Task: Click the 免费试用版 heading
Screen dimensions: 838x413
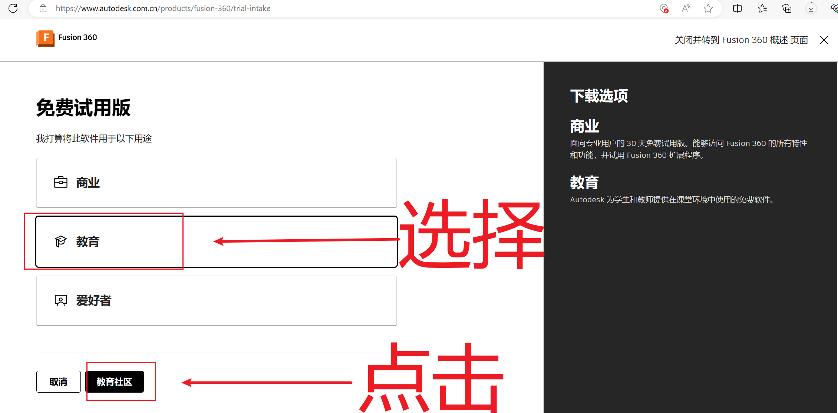Action: click(83, 108)
